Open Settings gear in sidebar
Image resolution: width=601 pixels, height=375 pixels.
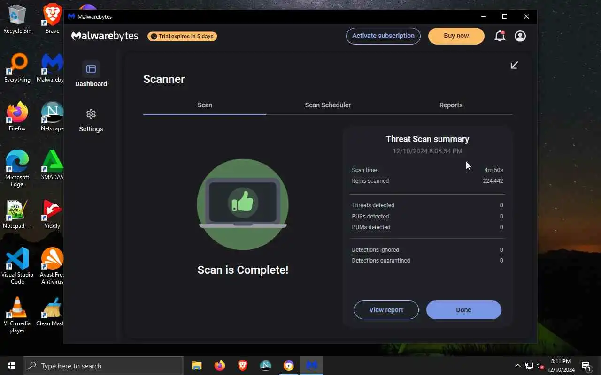91,120
